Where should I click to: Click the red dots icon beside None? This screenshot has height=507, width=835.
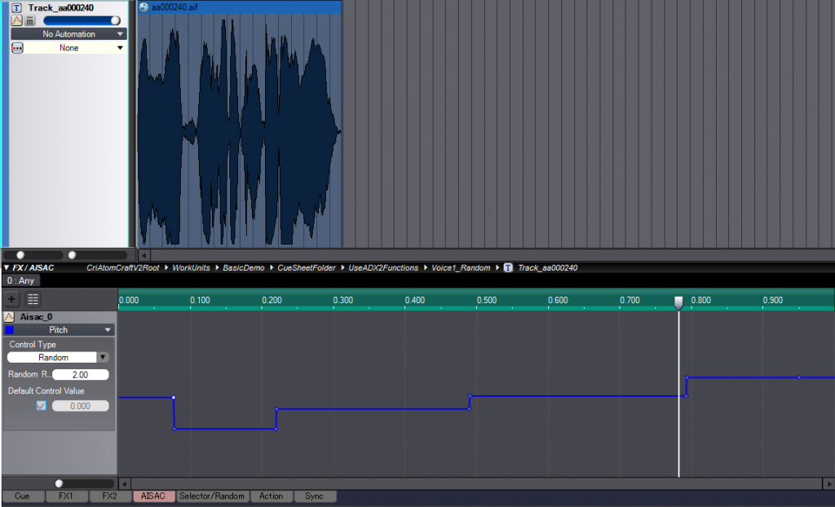pos(17,48)
